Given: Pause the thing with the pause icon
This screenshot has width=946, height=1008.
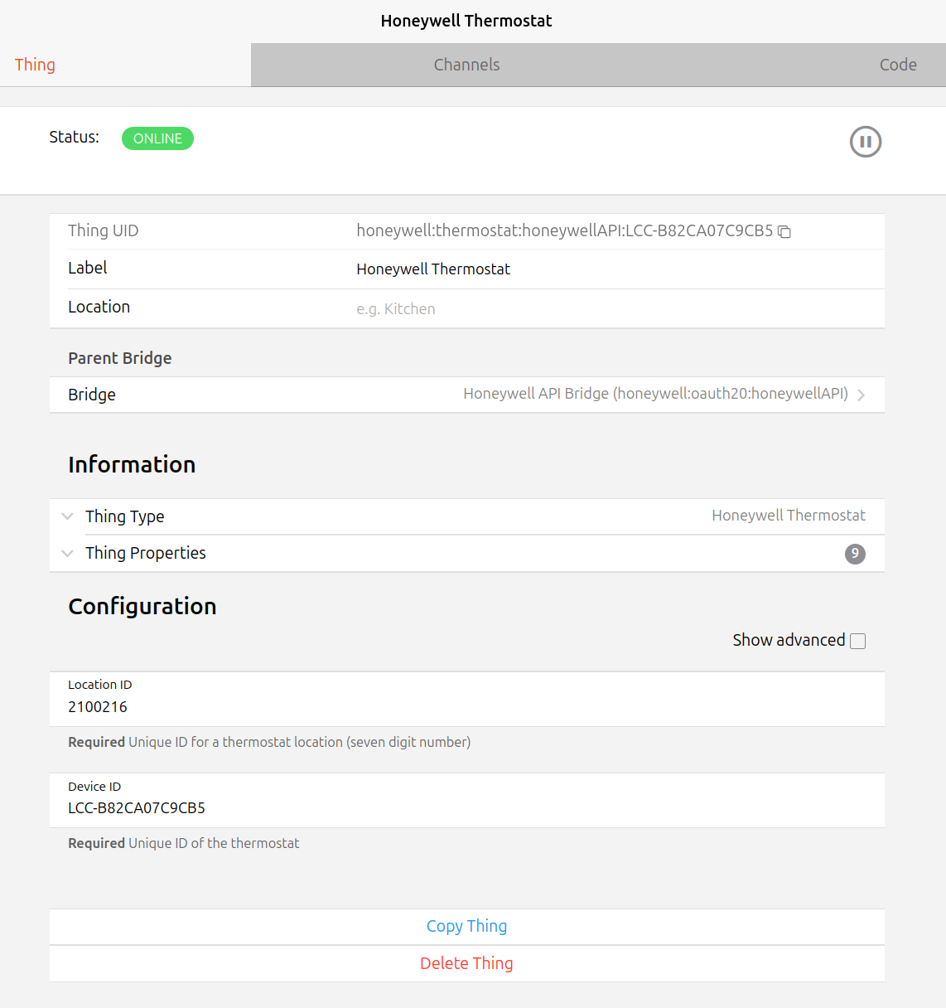Looking at the screenshot, I should [865, 142].
